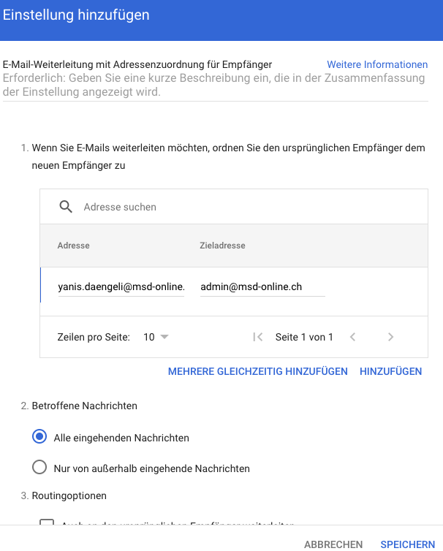Click the admin@msd-online.ch target address field
443x551 pixels.
pos(262,287)
